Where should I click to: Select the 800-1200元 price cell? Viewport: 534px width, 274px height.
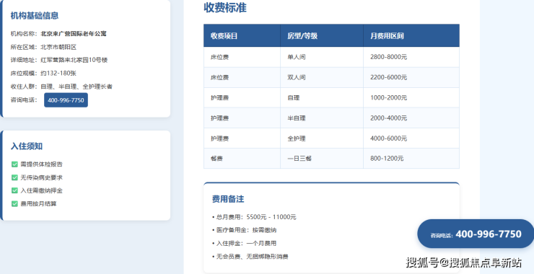pyautogui.click(x=411, y=159)
